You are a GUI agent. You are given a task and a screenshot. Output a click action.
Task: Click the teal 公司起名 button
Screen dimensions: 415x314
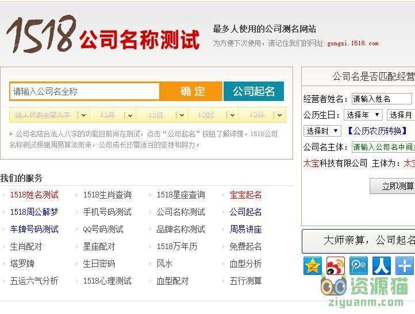tap(253, 91)
